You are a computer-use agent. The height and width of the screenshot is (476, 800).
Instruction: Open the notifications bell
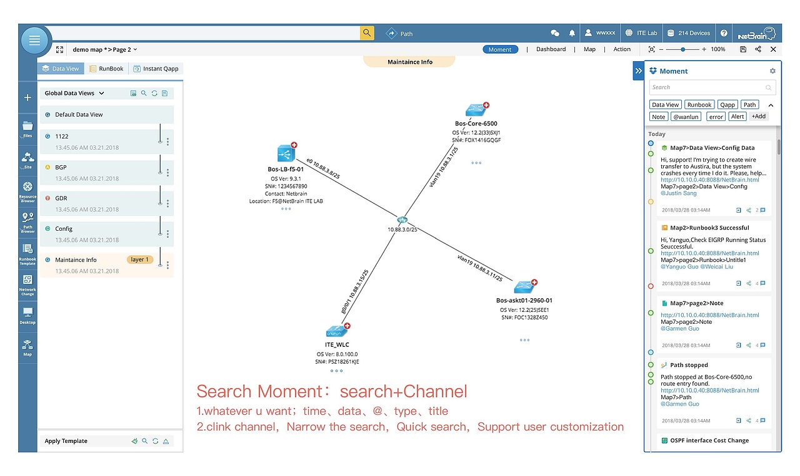[572, 33]
